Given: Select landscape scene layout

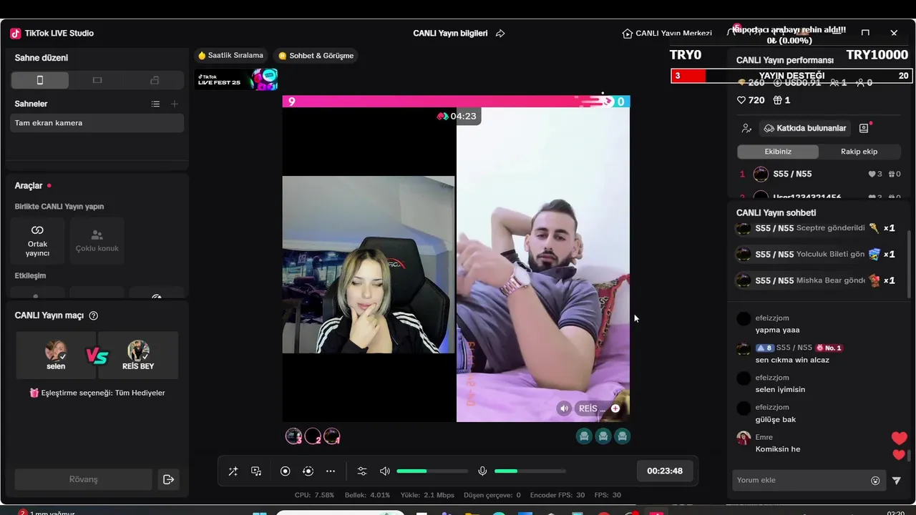Looking at the screenshot, I should coord(97,80).
